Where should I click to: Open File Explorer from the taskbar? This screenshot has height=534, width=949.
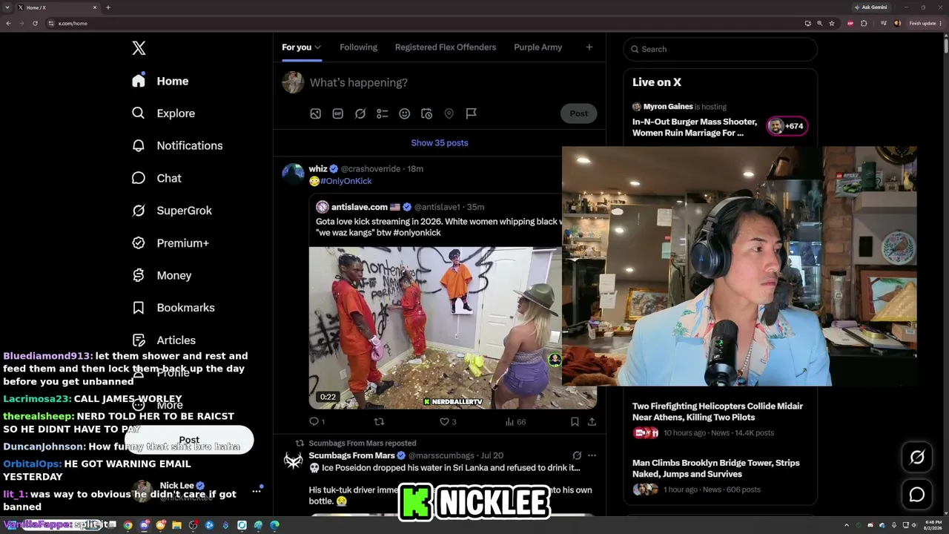point(176,526)
